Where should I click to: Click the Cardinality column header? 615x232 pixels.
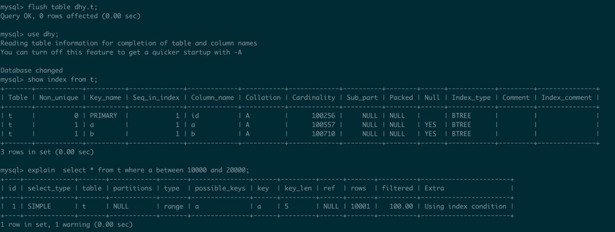pos(314,98)
